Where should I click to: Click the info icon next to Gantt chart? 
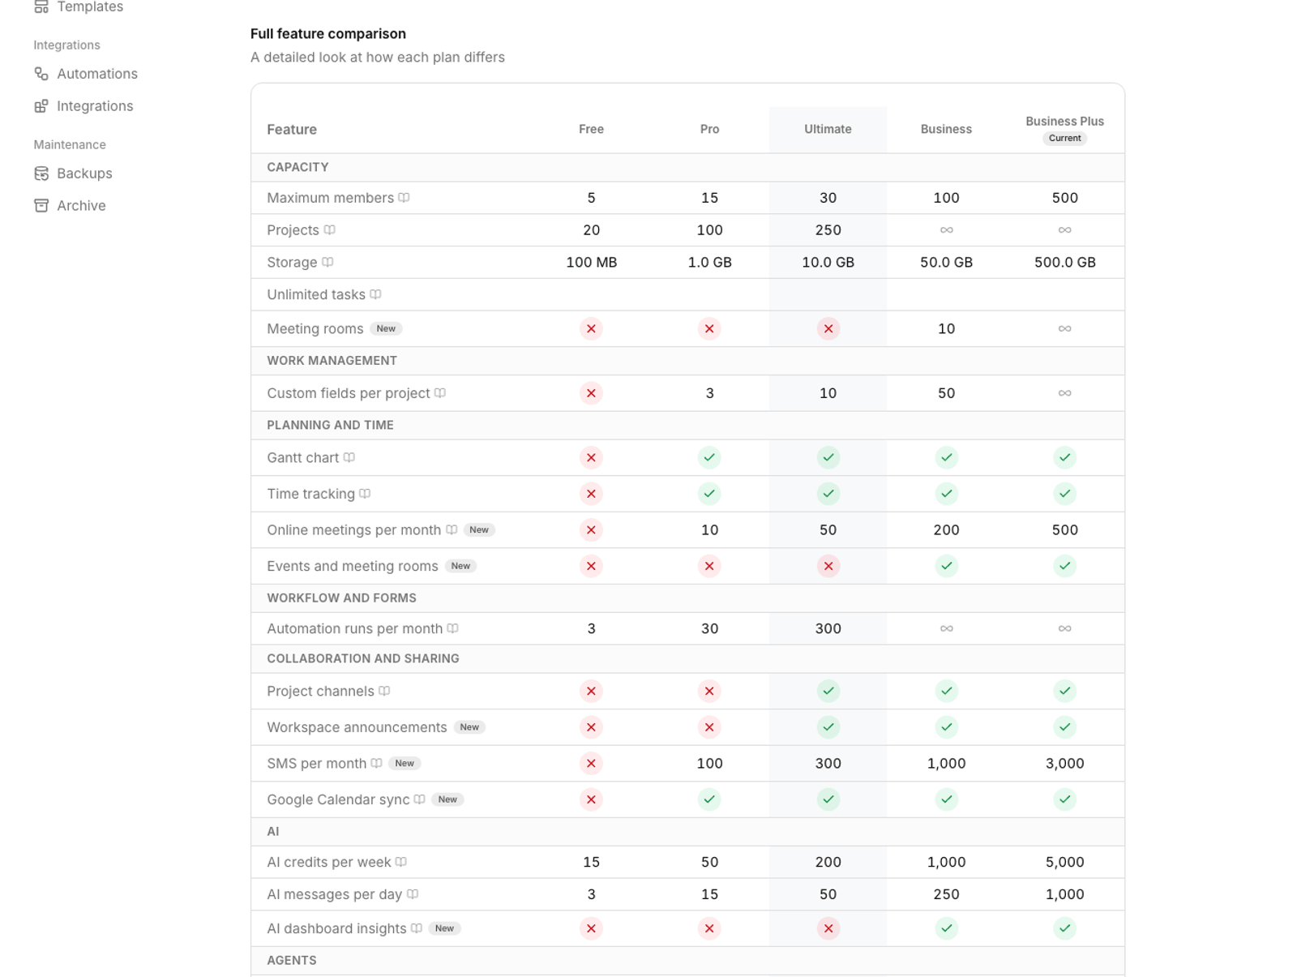(x=349, y=458)
